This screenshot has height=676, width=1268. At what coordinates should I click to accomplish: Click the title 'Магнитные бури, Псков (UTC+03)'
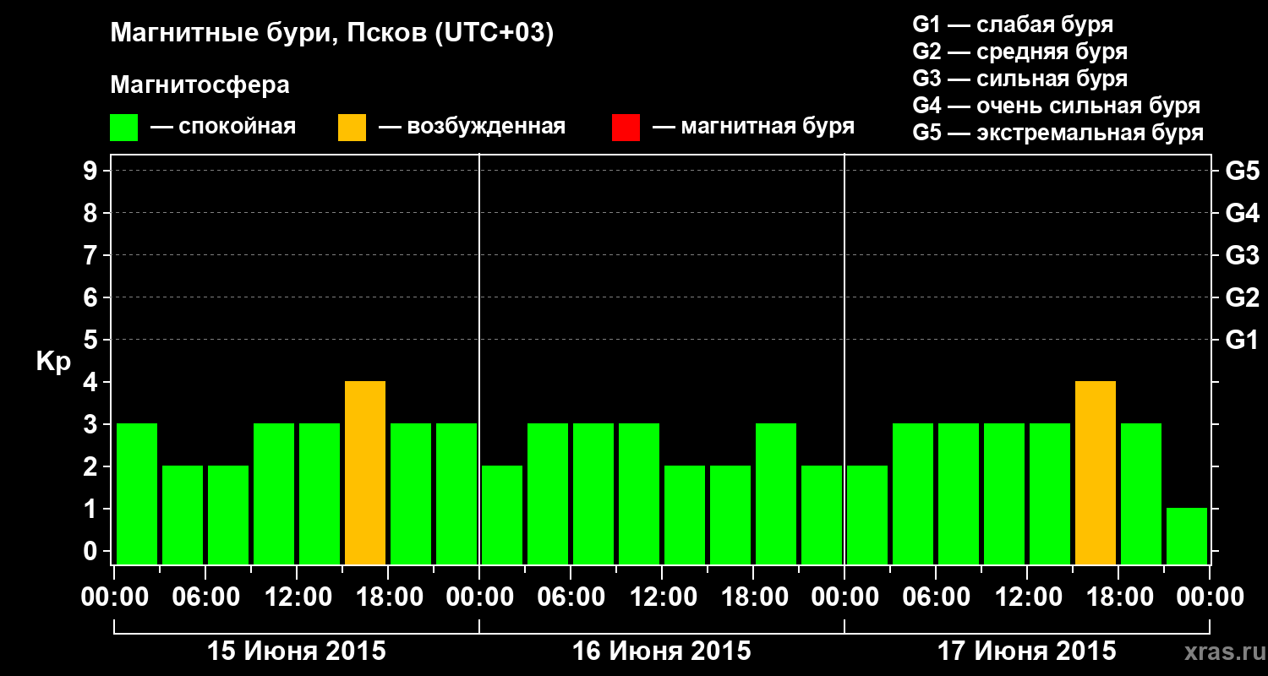(x=332, y=35)
